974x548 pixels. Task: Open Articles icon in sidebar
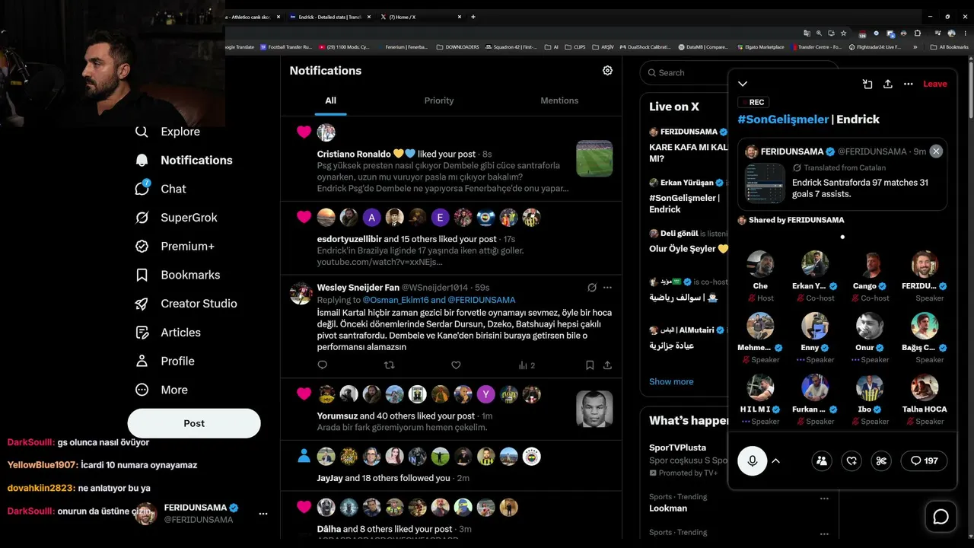[142, 333]
